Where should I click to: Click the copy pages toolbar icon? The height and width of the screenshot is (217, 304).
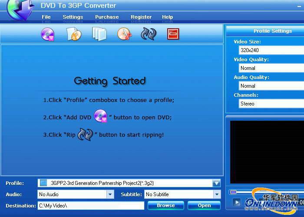pos(99,34)
